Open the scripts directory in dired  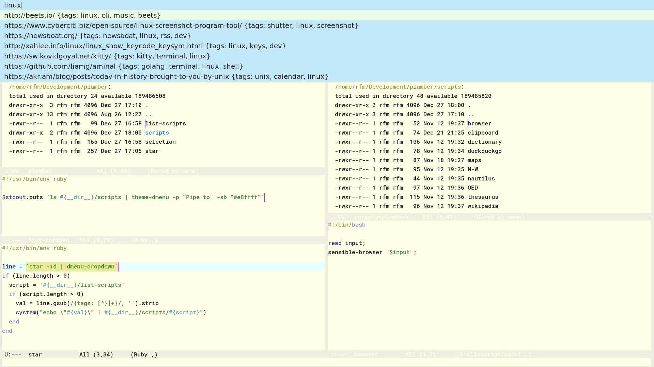157,133
